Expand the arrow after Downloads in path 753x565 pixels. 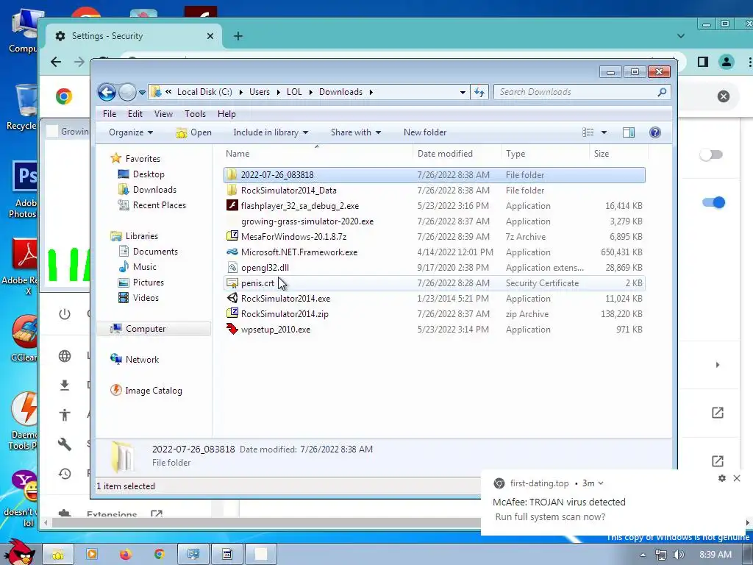371,92
